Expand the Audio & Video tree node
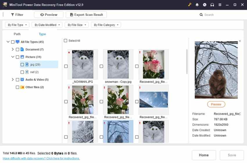This screenshot has height=163, width=247. tap(13, 79)
